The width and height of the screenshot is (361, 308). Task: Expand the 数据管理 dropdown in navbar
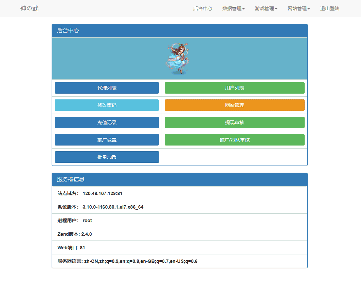tap(233, 9)
